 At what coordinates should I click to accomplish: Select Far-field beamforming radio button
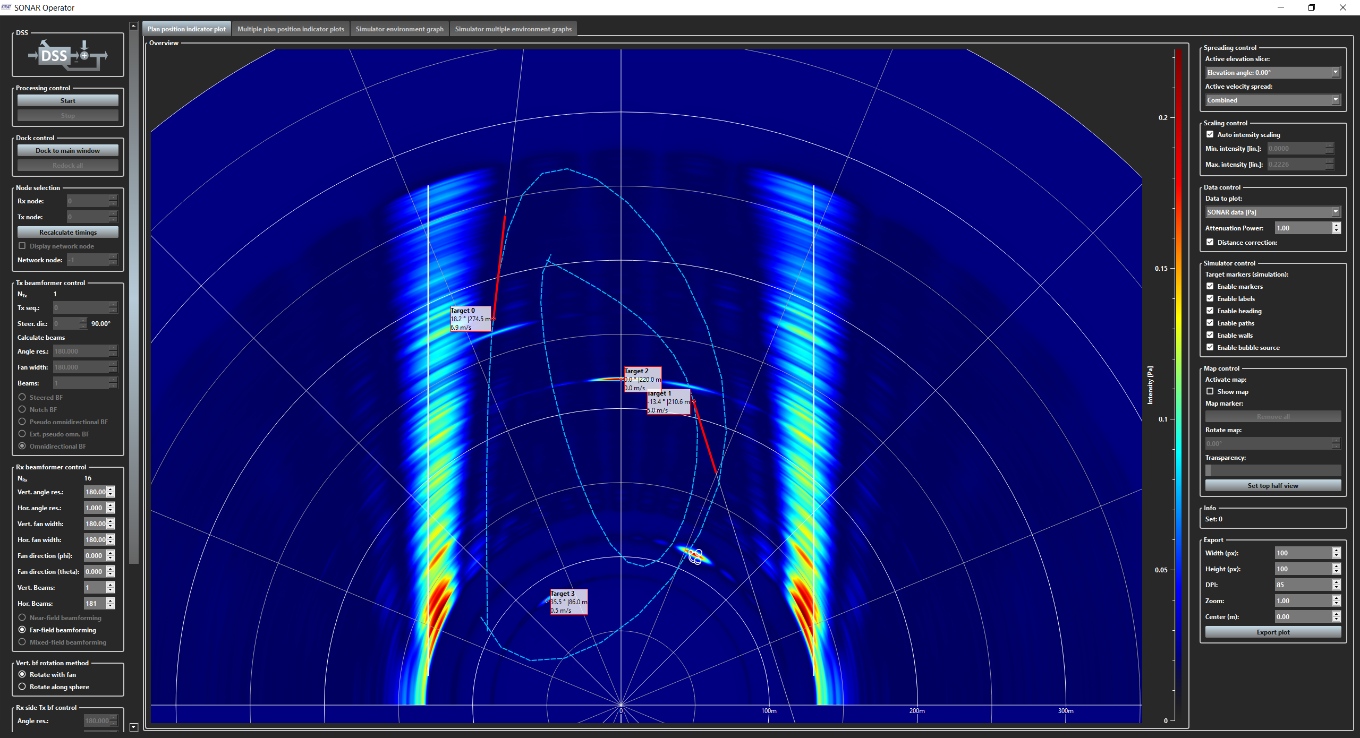[x=22, y=630]
